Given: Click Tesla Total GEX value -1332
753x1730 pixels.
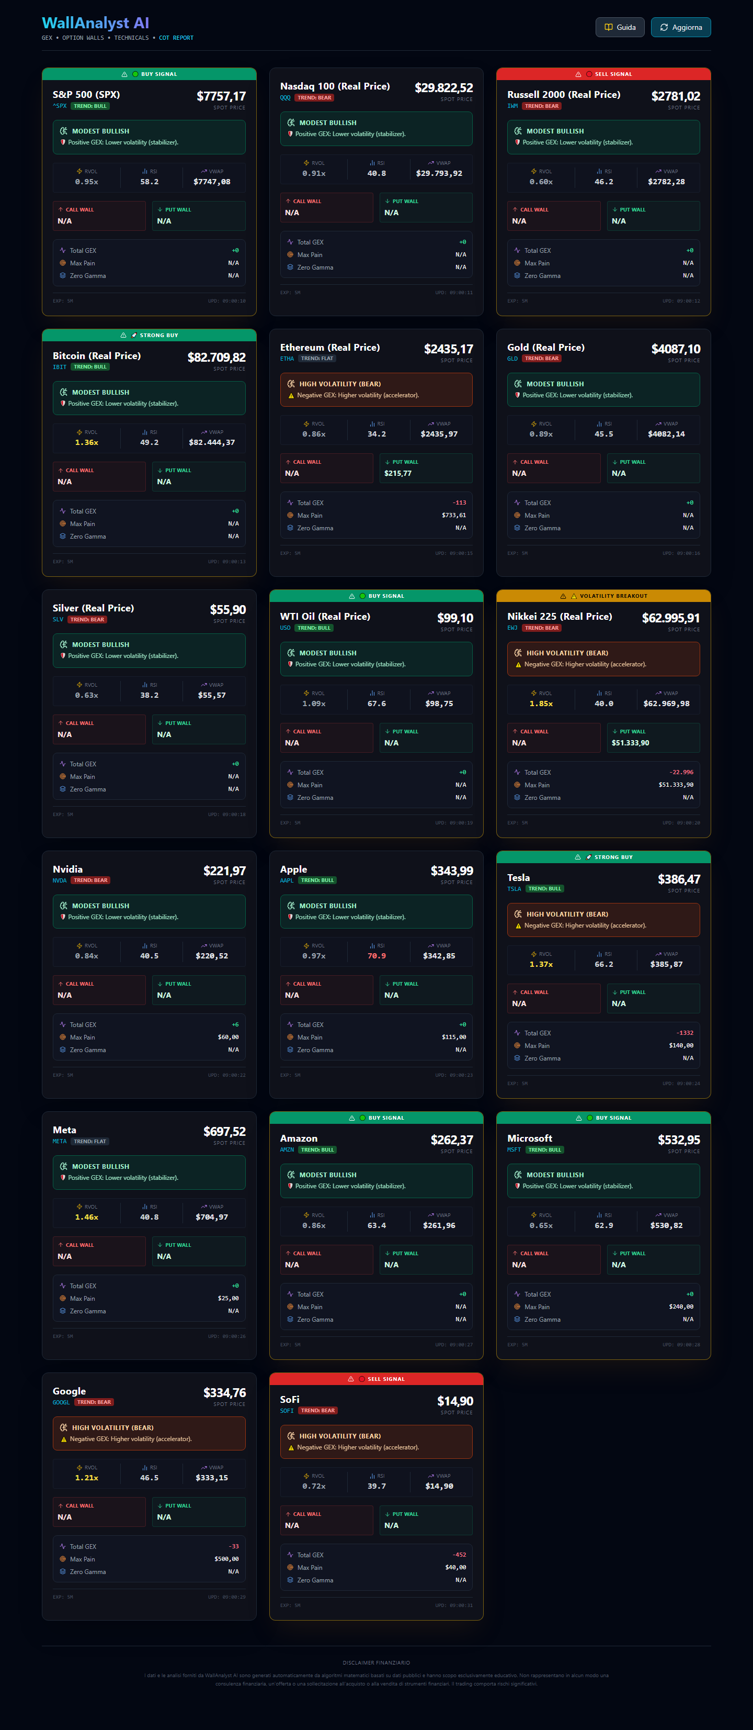Looking at the screenshot, I should click(x=684, y=1033).
